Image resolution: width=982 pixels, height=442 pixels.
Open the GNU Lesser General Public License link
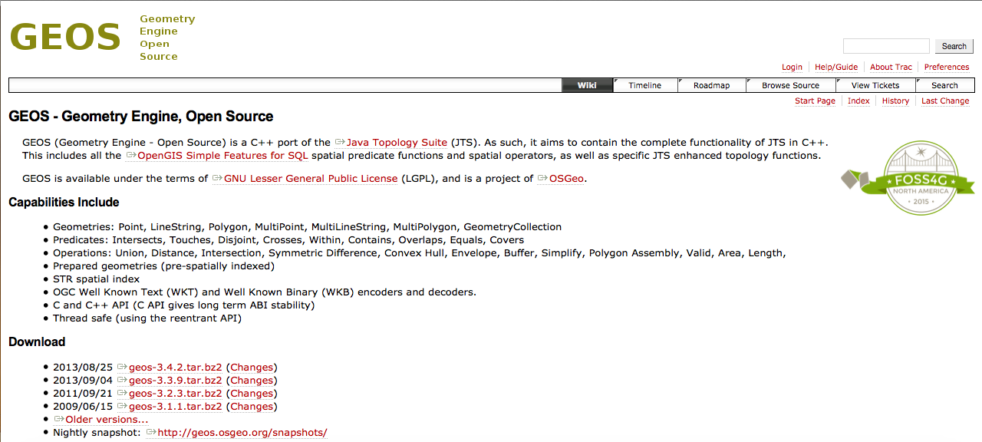(x=305, y=179)
